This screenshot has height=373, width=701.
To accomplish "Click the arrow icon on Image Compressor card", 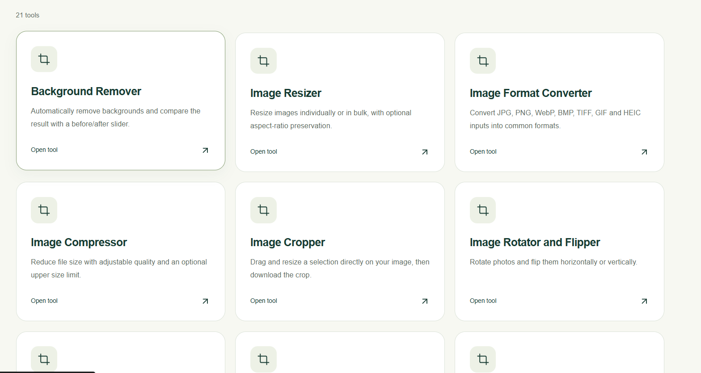I will tap(205, 301).
